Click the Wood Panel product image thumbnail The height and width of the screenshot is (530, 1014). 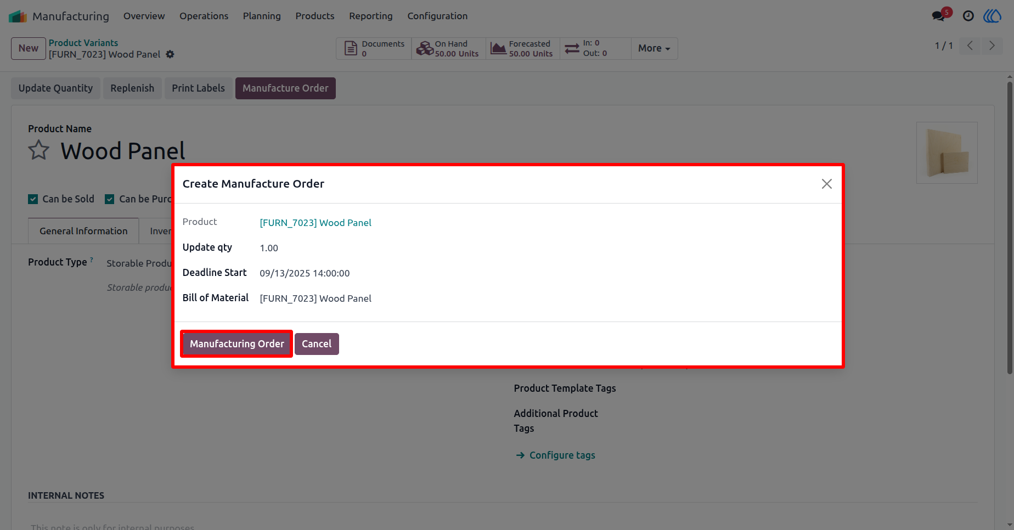click(x=947, y=153)
